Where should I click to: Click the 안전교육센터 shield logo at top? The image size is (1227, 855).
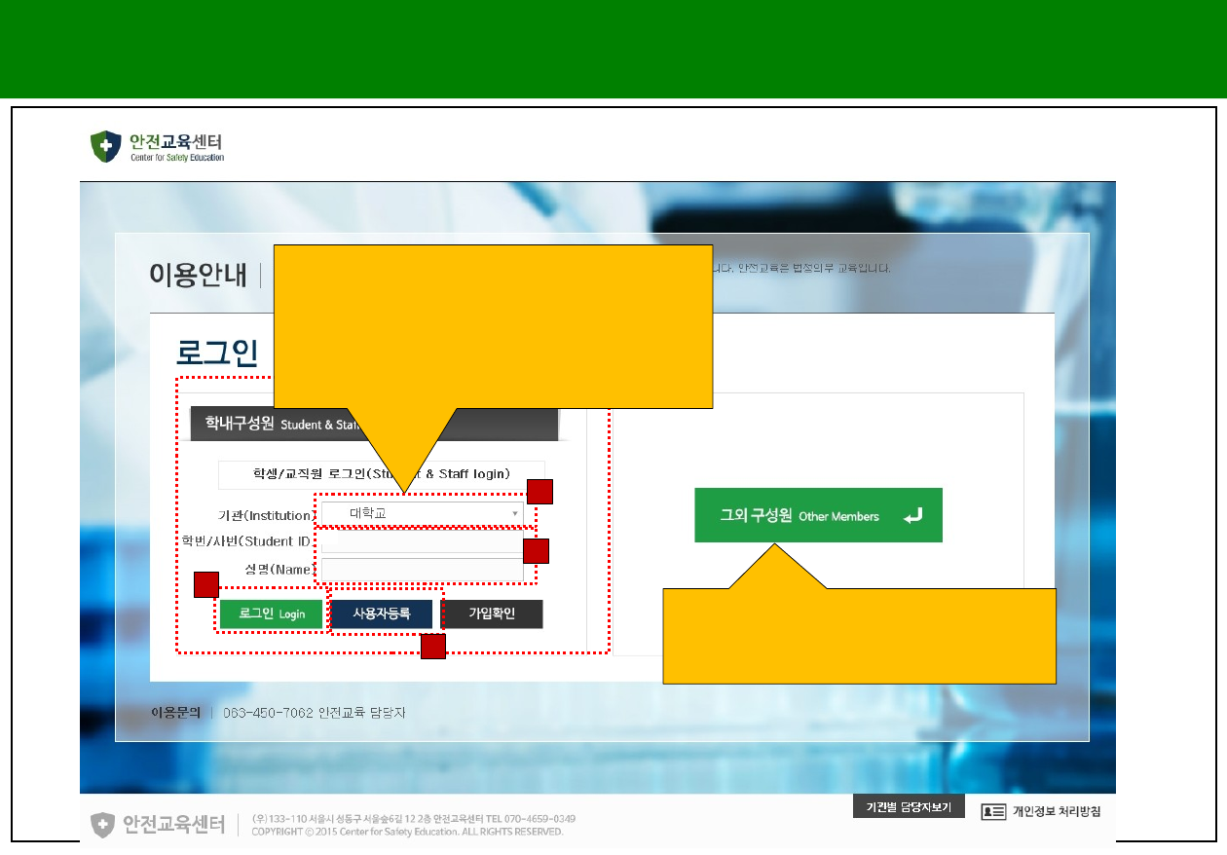point(105,147)
